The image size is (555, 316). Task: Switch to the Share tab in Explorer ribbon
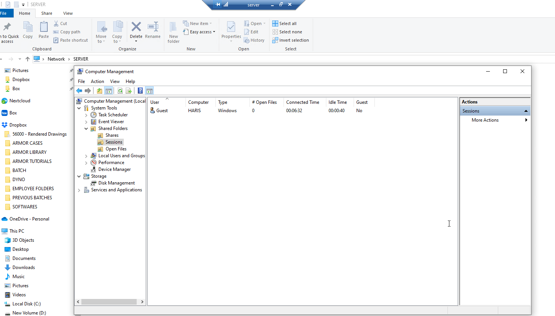click(47, 13)
